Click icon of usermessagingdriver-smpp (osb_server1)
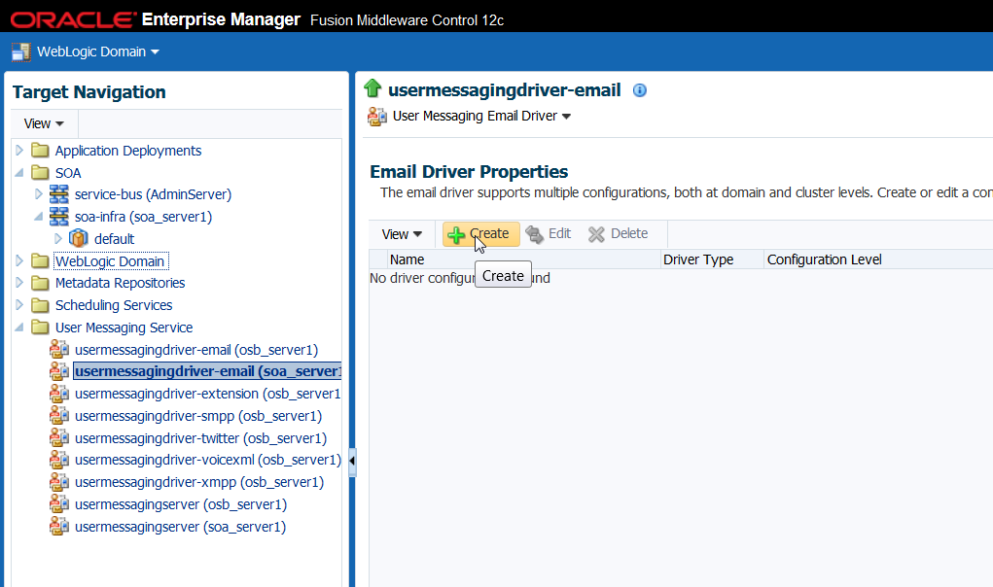This screenshot has width=993, height=587. coord(59,416)
